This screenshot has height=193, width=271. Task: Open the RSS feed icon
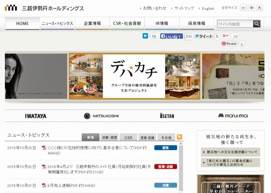point(180,137)
